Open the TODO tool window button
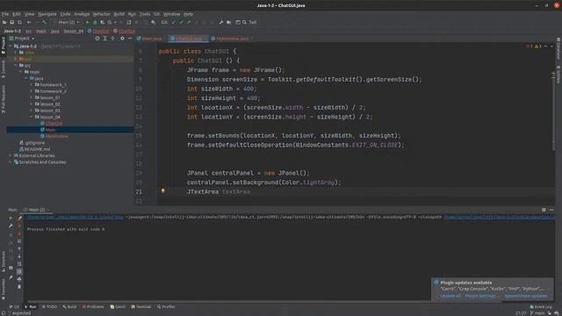This screenshot has height=316, width=562. [50, 306]
